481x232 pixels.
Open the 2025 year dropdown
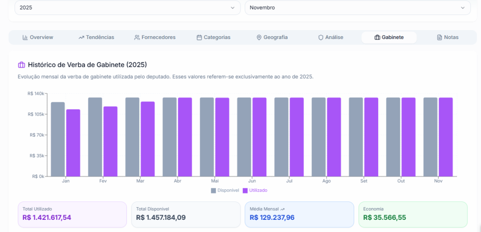pos(127,8)
